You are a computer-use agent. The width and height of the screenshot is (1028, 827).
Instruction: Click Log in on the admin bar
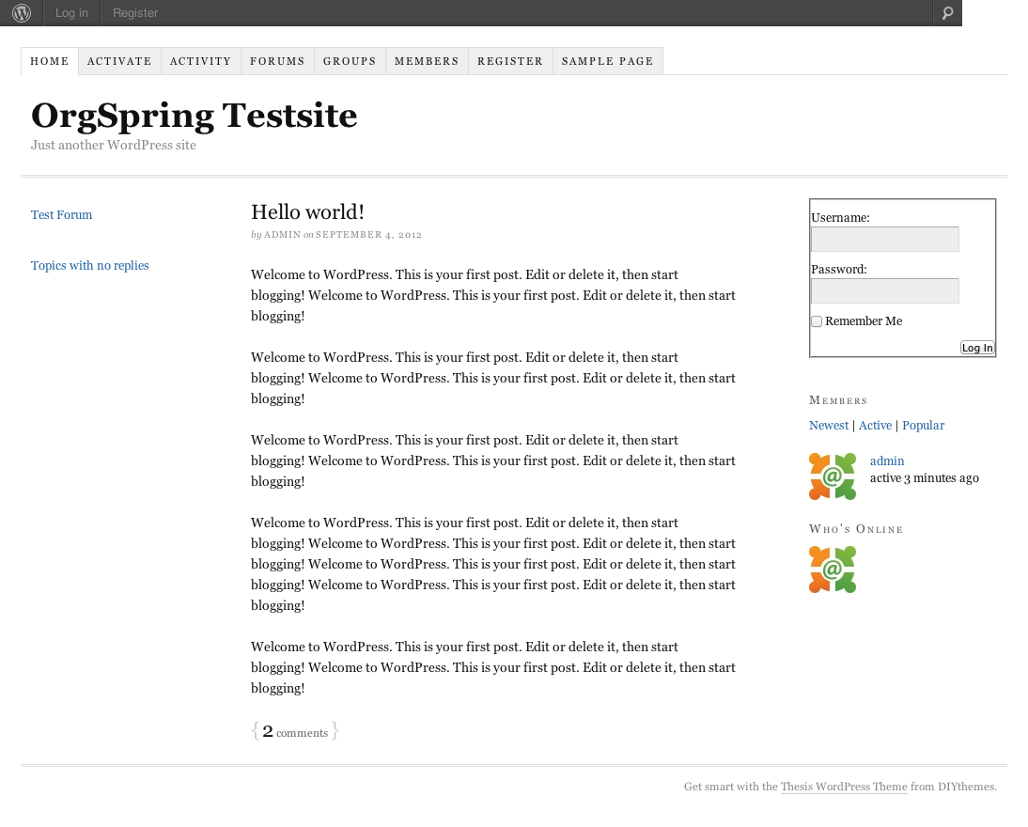tap(71, 13)
